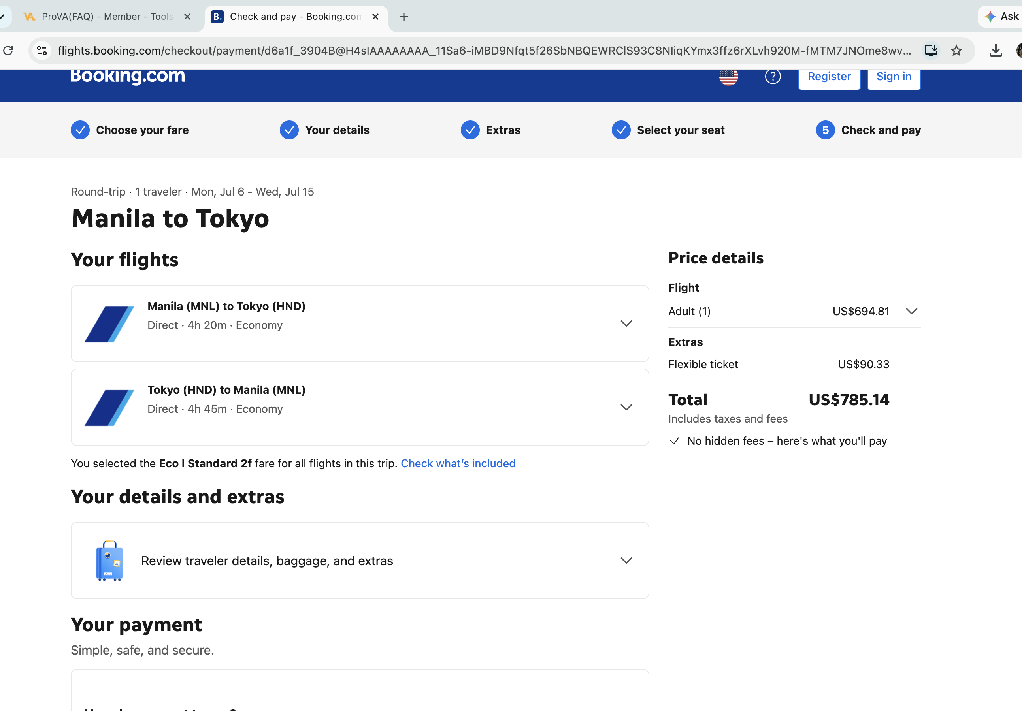Click the Flexible ticket price US$90.33

864,364
